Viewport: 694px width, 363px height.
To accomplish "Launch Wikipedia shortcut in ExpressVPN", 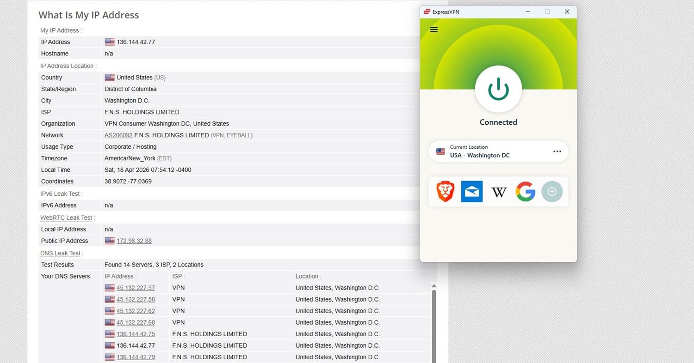I will (x=499, y=192).
